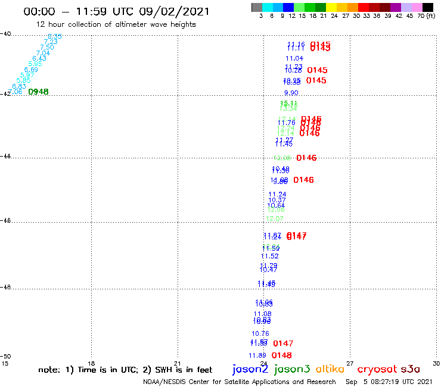The width and height of the screenshot is (441, 387).
Task: Click the cyan value 5.95
Action: [35, 64]
